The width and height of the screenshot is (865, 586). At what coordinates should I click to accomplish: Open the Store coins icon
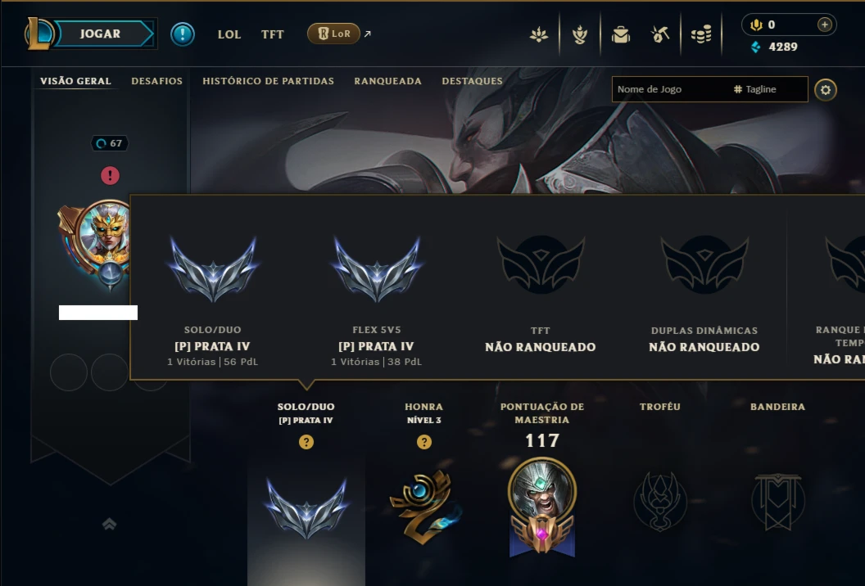(x=701, y=34)
